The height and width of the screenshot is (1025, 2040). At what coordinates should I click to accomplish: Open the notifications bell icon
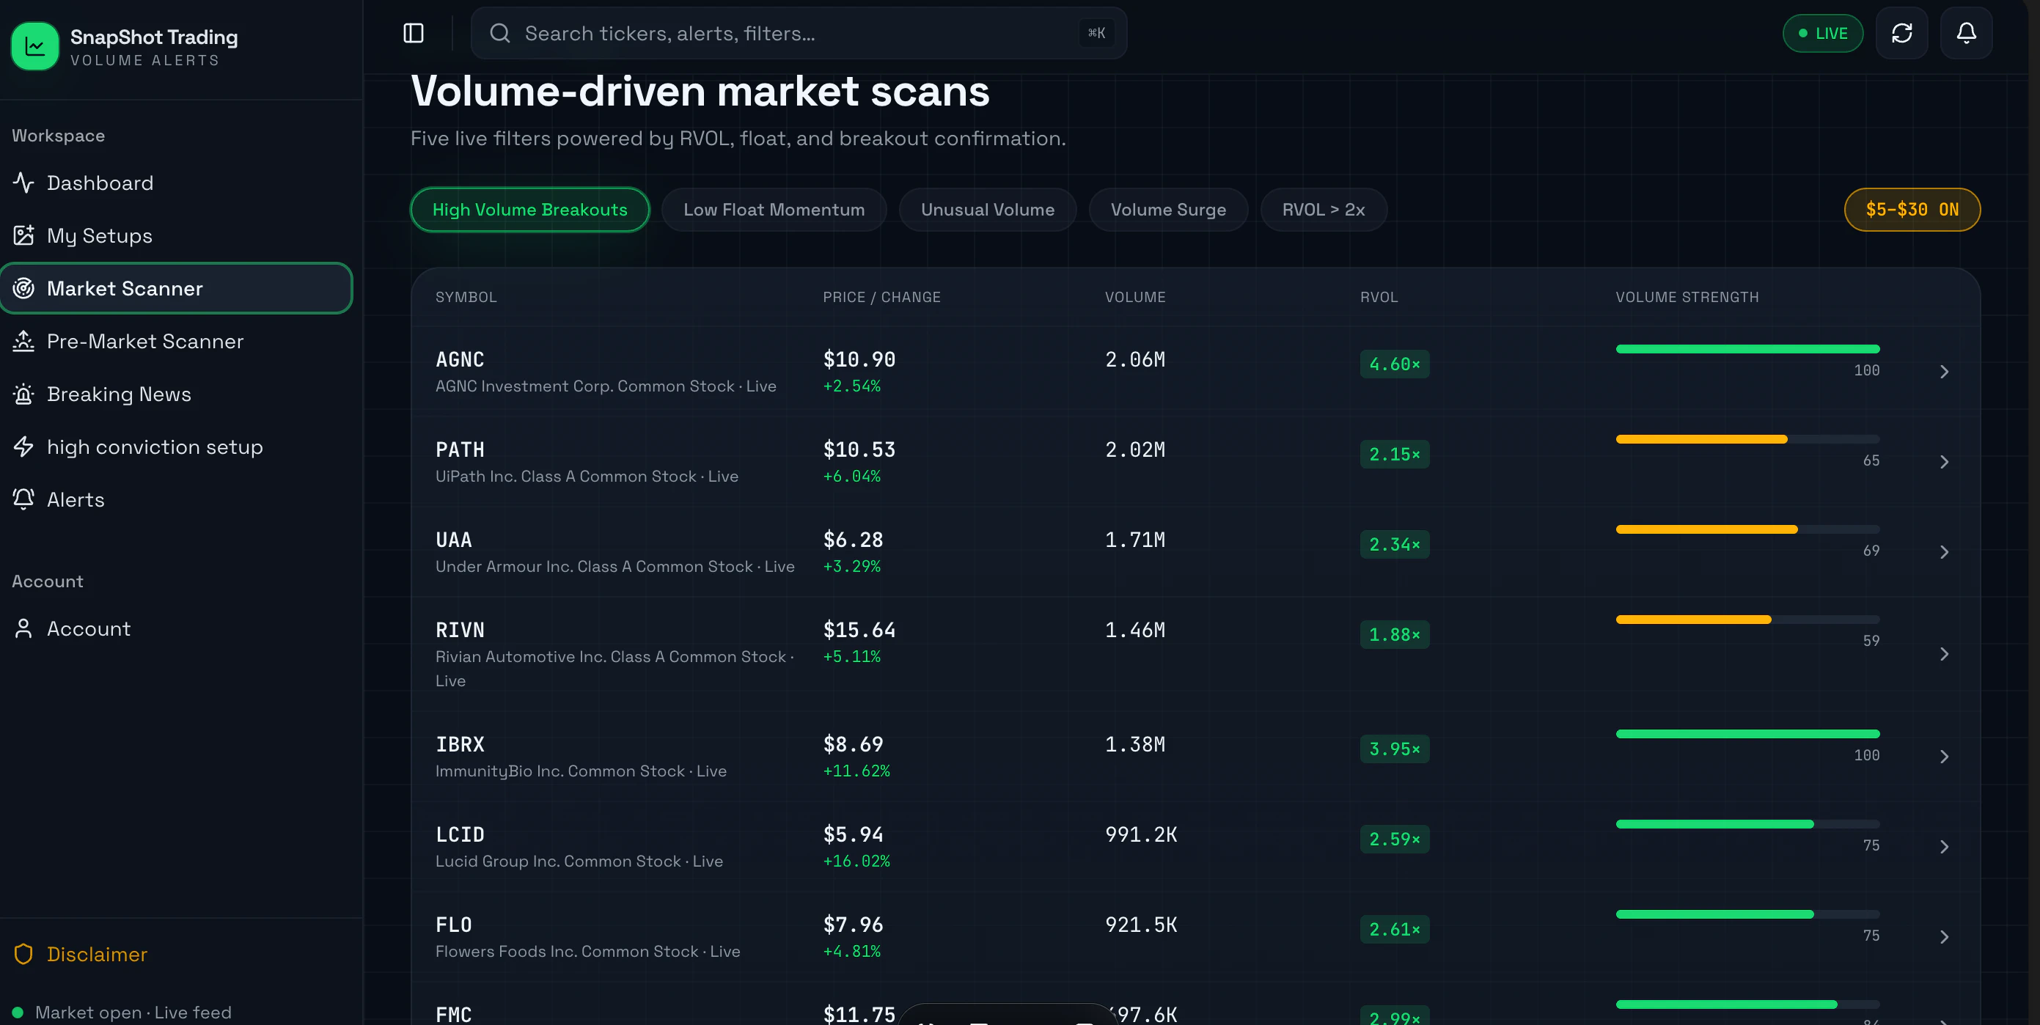[x=1967, y=33]
